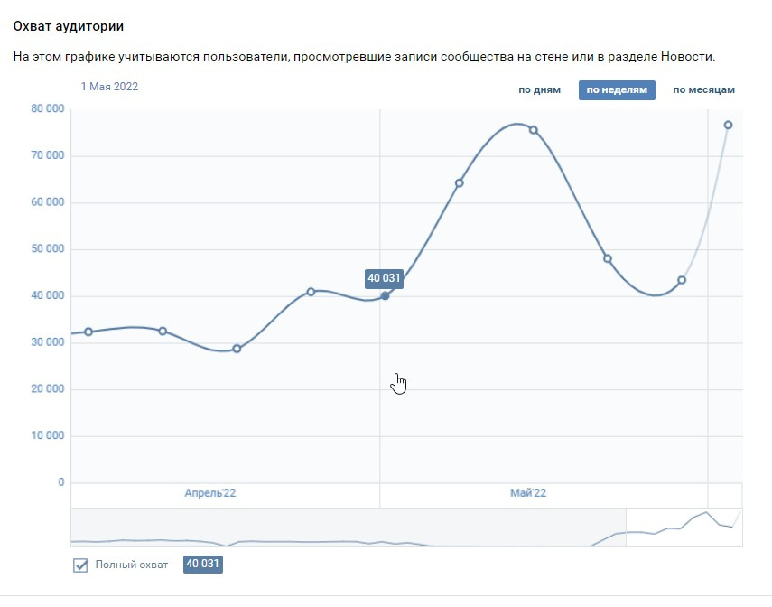This screenshot has width=772, height=607.
Task: Click the 40 031 tooltip above the curve
Action: click(x=384, y=278)
